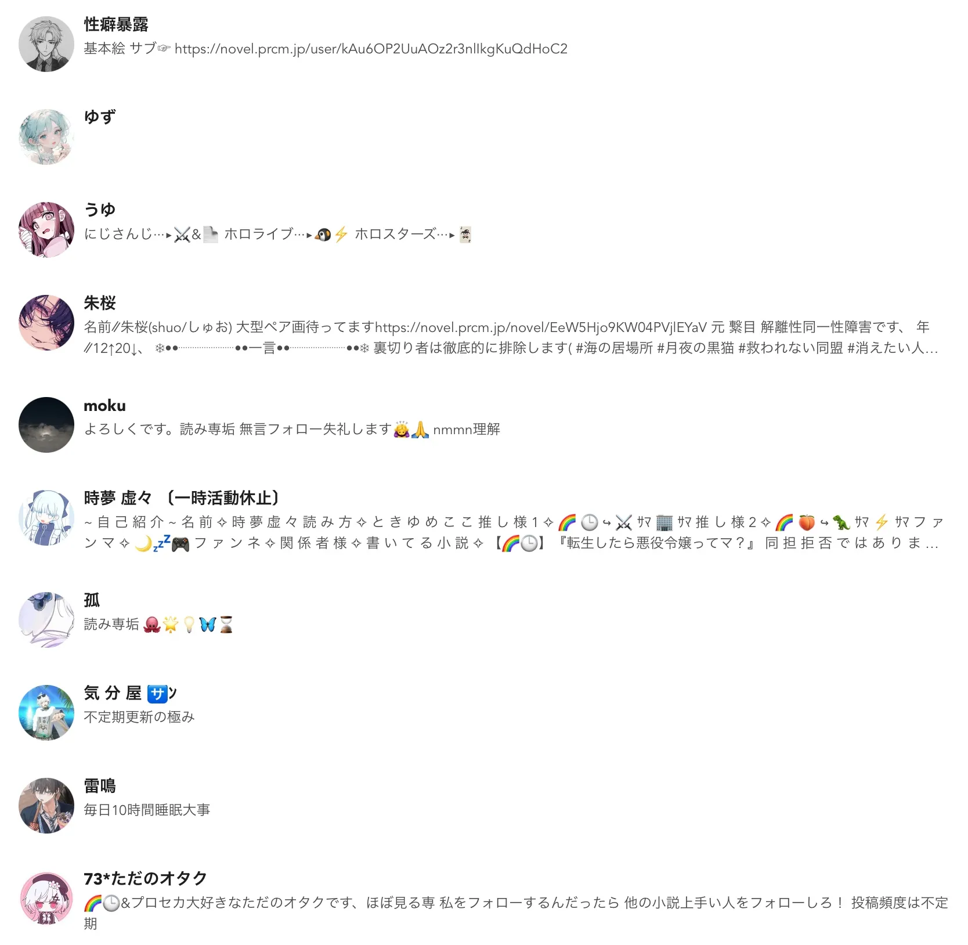Click ゆず's mint-haired avatar image
Screen dimensions: 968x945
(x=46, y=137)
